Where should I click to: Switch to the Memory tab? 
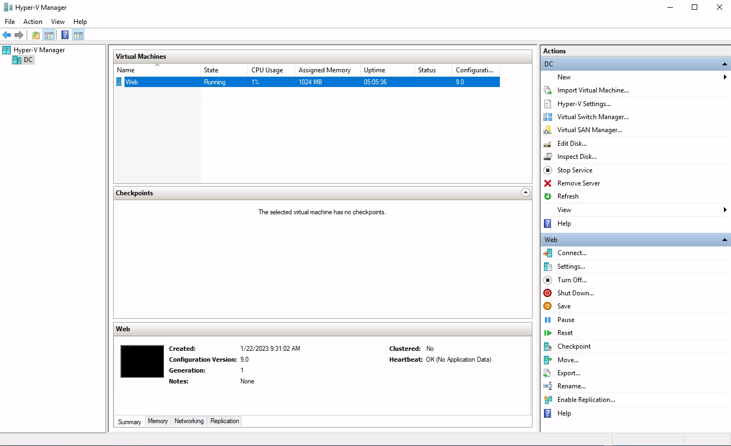(x=158, y=421)
